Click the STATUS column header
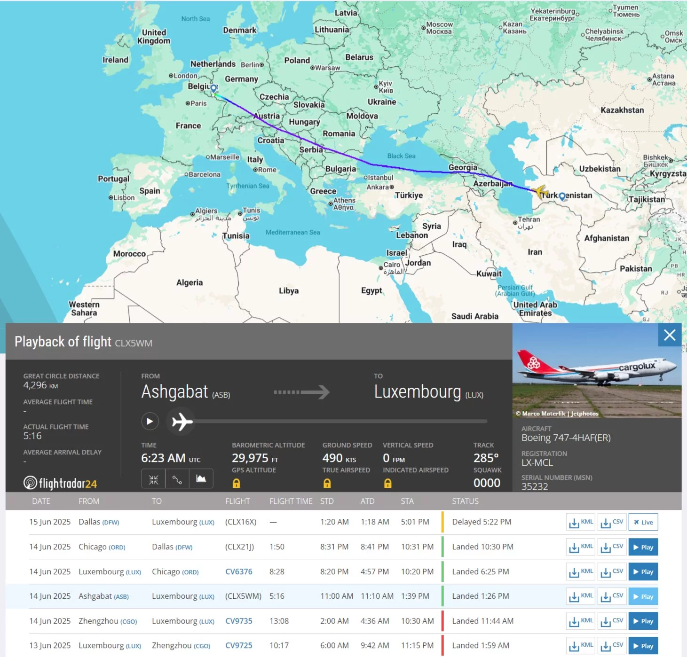The image size is (687, 657). point(465,501)
